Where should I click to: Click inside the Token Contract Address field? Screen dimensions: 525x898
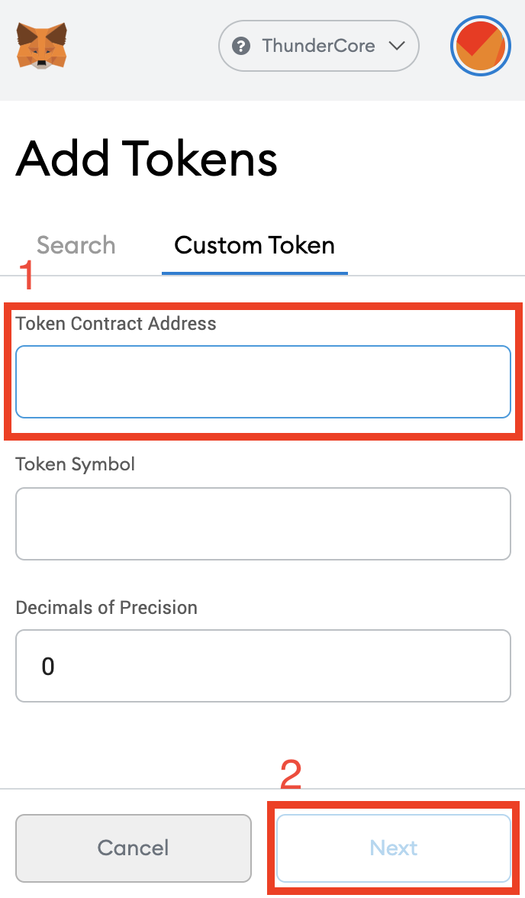262,382
